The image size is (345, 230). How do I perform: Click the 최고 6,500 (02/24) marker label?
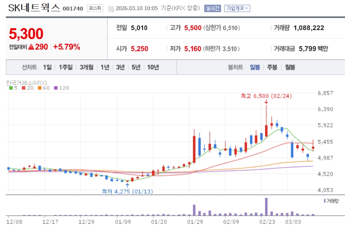point(266,96)
